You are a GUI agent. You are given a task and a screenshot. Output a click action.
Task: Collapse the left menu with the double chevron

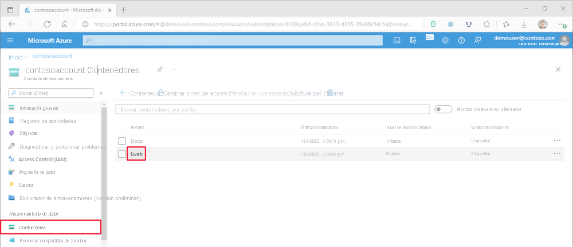tap(101, 93)
